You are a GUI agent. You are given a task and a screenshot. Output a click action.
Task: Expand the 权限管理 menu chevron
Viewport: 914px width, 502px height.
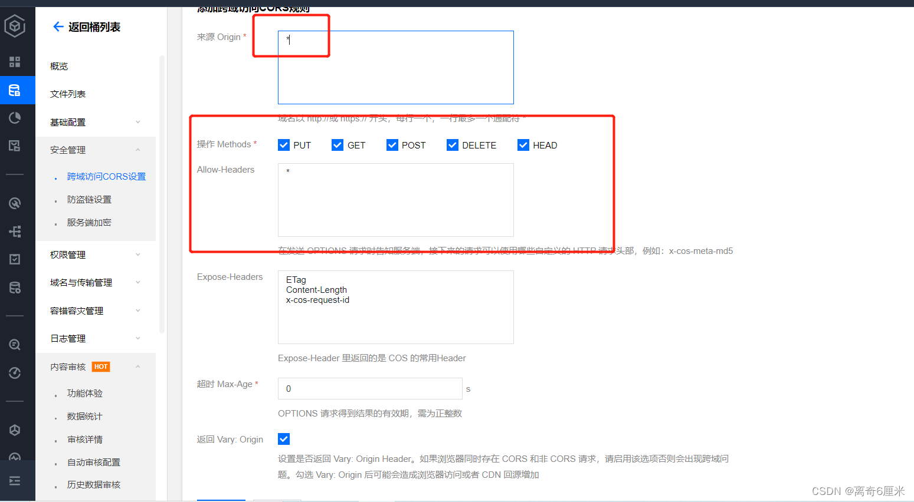138,255
